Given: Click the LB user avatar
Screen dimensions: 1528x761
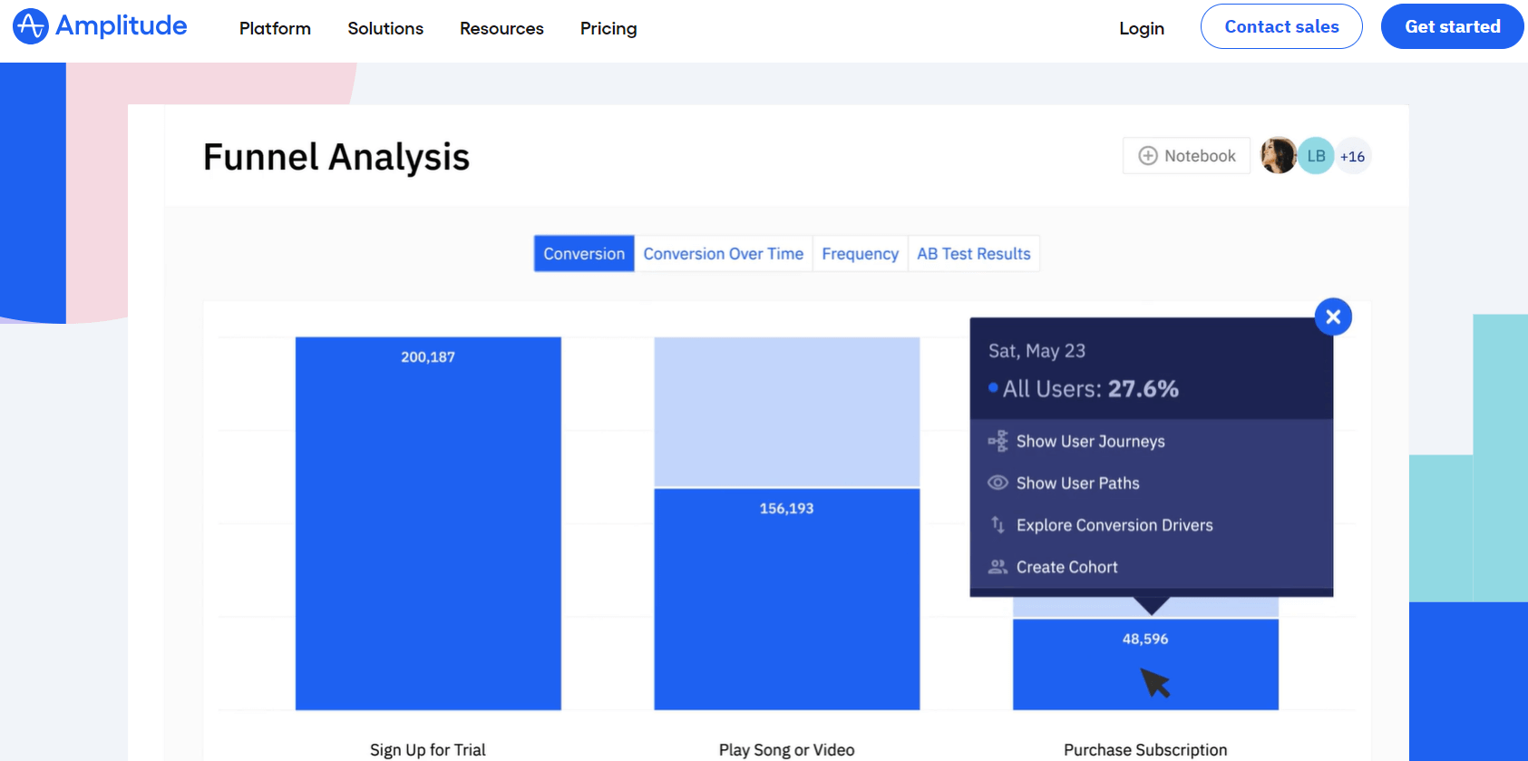Looking at the screenshot, I should (x=1316, y=156).
